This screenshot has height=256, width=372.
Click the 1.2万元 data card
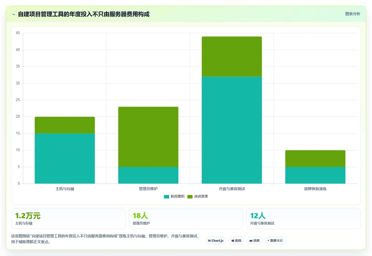(68, 218)
